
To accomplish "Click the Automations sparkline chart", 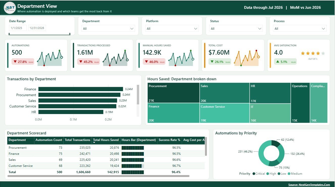I will (x=50, y=58).
